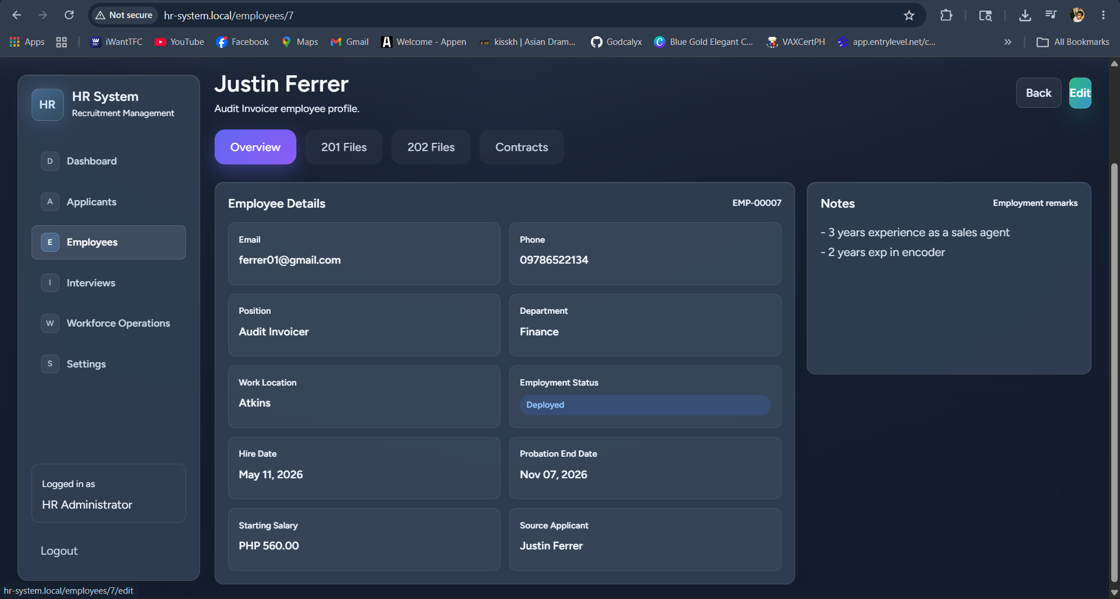The image size is (1120, 599).
Task: Open the tab groups grid icon
Action: click(61, 42)
